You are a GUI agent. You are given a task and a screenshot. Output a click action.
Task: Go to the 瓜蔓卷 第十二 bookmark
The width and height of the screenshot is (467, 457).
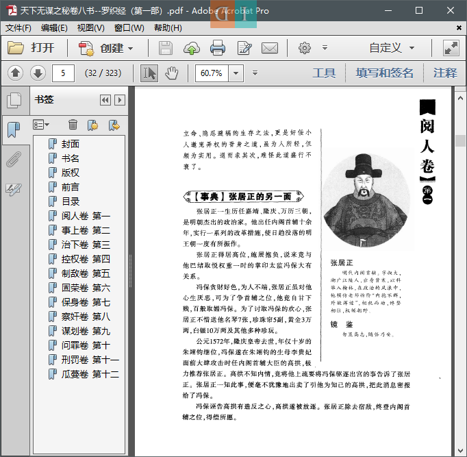click(x=90, y=374)
